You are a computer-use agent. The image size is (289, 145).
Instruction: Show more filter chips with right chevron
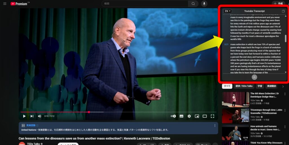tap(283, 86)
